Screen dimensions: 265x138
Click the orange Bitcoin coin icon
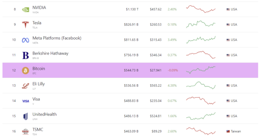click(x=26, y=71)
